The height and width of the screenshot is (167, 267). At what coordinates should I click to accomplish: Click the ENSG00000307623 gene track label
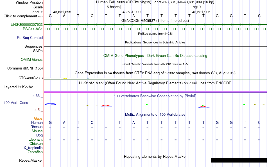point(27,25)
